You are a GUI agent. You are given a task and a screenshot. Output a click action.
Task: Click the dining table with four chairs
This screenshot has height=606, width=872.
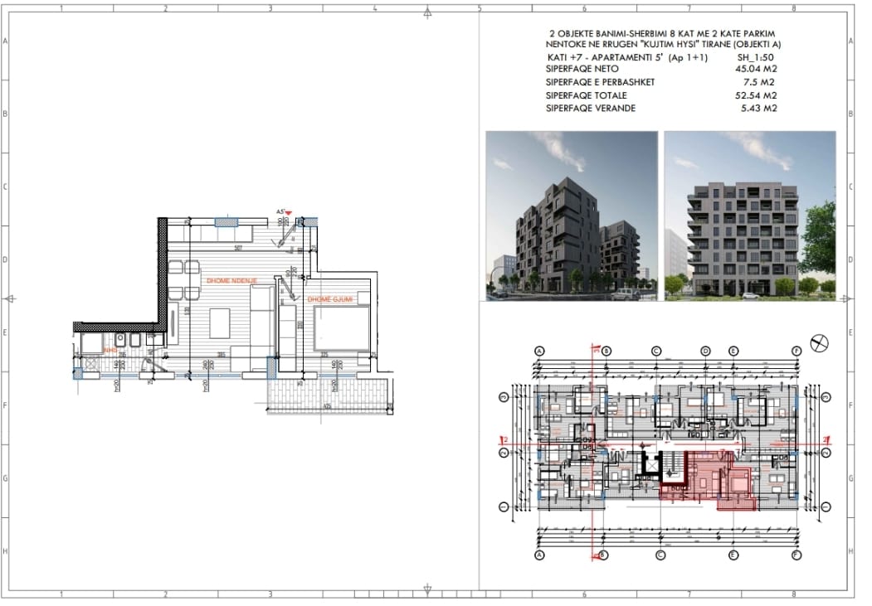pos(183,281)
